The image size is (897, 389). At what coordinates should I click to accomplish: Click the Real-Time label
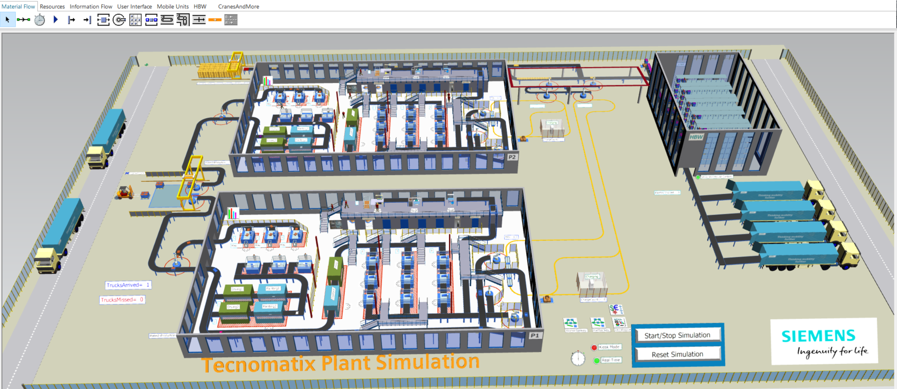(x=611, y=360)
